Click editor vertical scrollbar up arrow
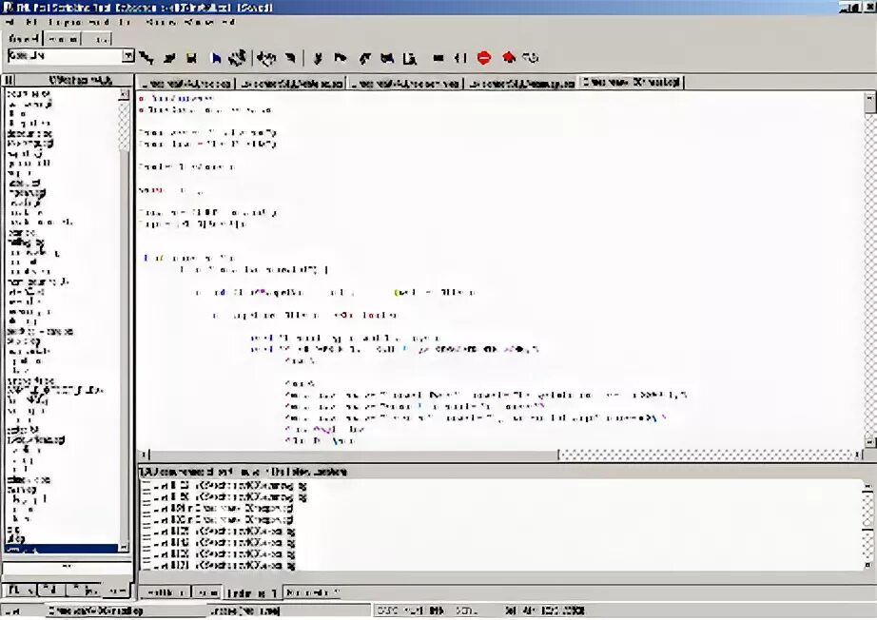 (x=870, y=98)
